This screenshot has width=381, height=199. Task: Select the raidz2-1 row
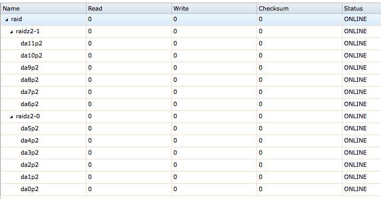coord(190,32)
